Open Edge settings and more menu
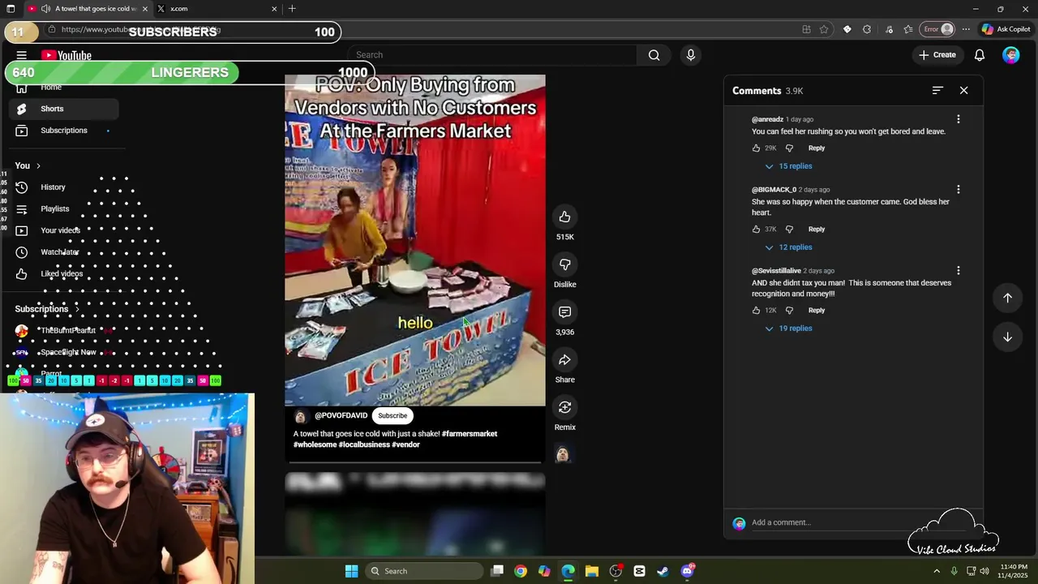The height and width of the screenshot is (584, 1038). click(x=966, y=29)
